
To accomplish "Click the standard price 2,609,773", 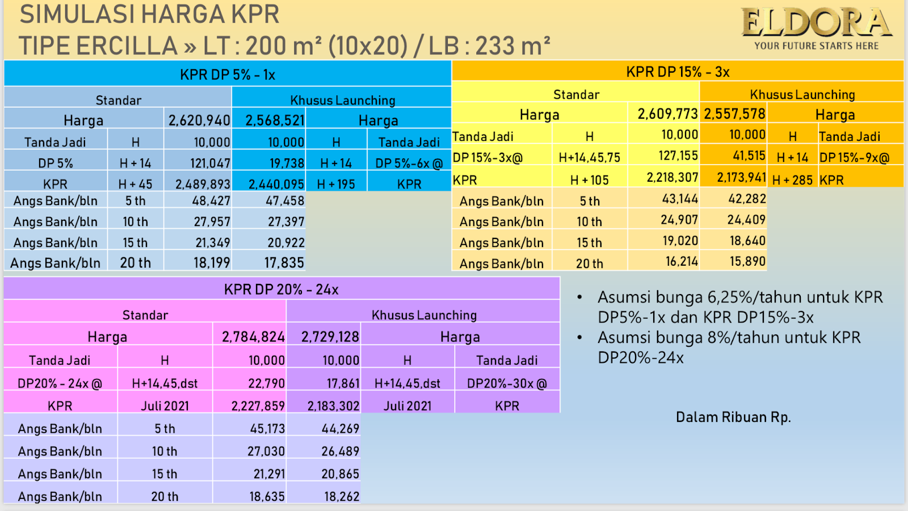I will pyautogui.click(x=667, y=114).
